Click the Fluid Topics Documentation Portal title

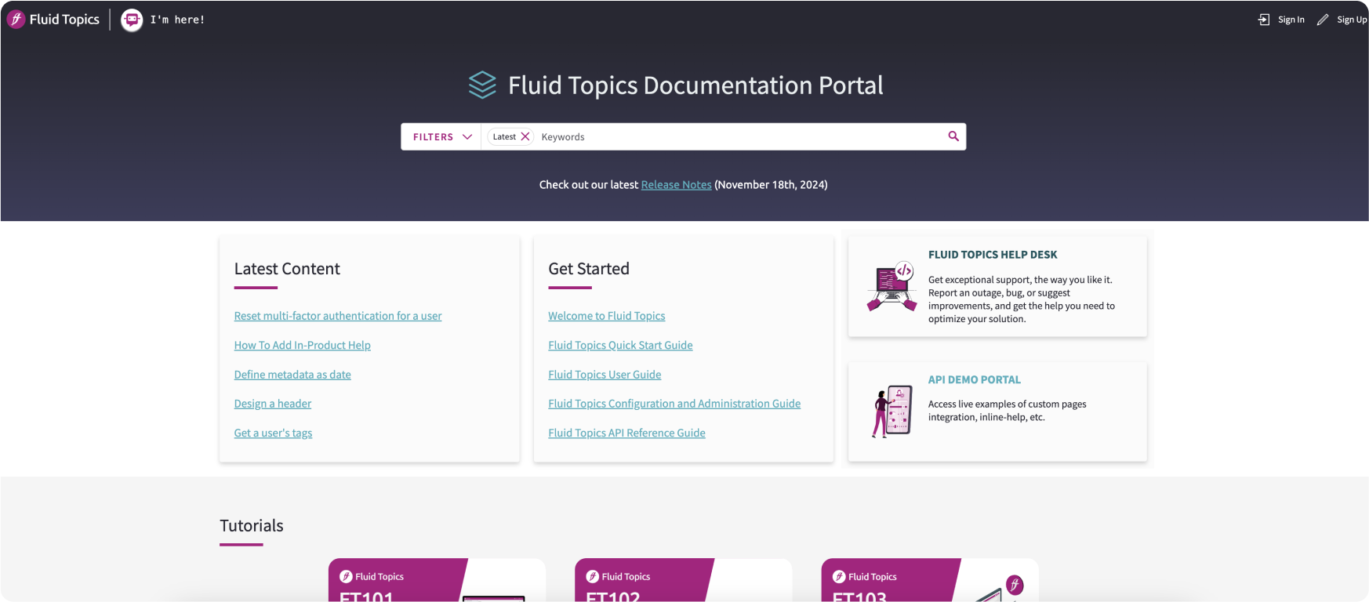pos(695,85)
